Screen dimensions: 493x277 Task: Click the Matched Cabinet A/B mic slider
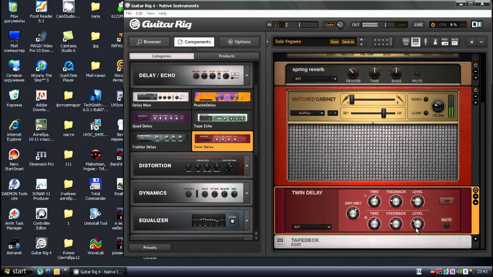(352, 99)
